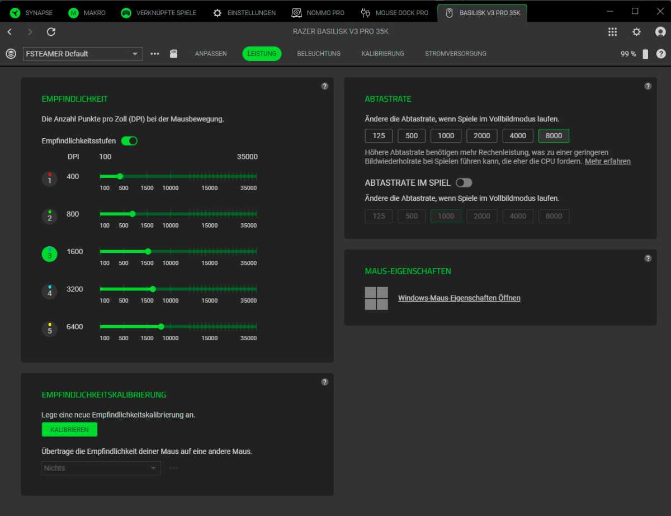Set polling rate to 500

pyautogui.click(x=412, y=135)
